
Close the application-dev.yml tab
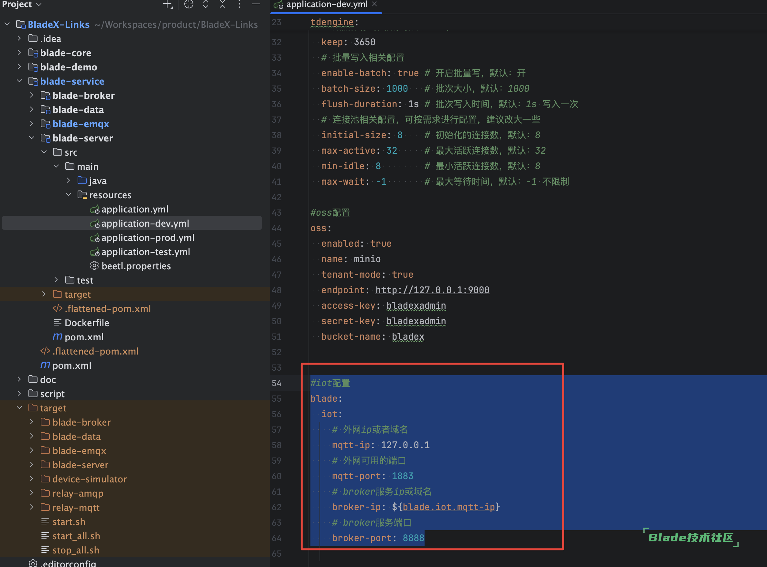click(374, 4)
